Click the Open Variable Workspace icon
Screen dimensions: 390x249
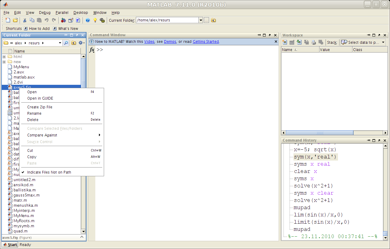[x=292, y=42]
